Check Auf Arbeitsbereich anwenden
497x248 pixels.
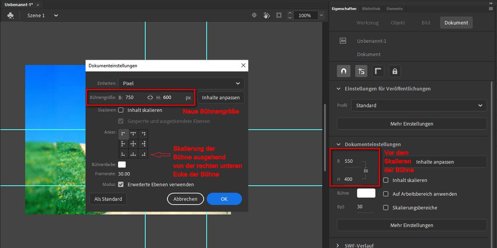(x=386, y=194)
